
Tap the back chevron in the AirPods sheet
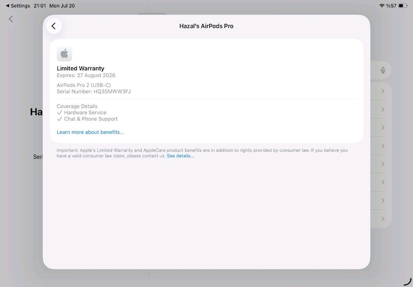click(x=53, y=26)
